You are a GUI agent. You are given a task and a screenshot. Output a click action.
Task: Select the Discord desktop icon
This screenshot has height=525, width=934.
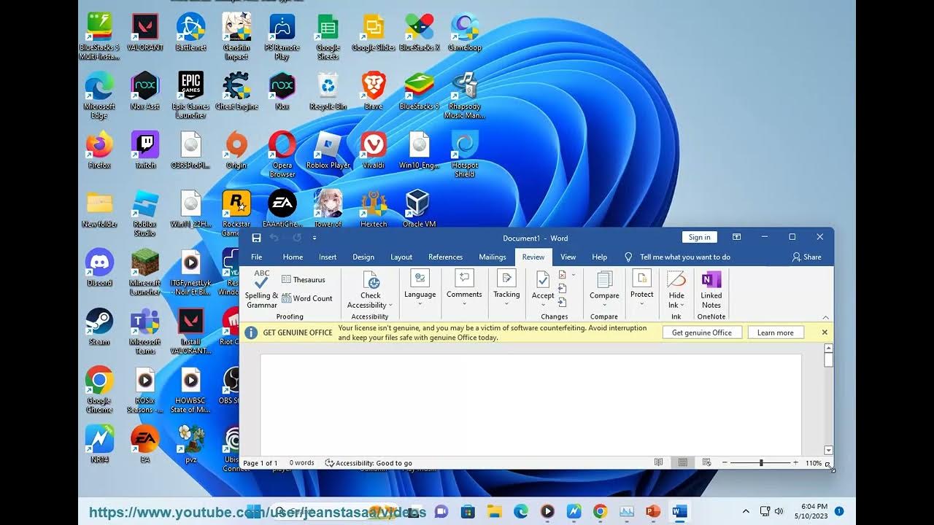point(99,268)
